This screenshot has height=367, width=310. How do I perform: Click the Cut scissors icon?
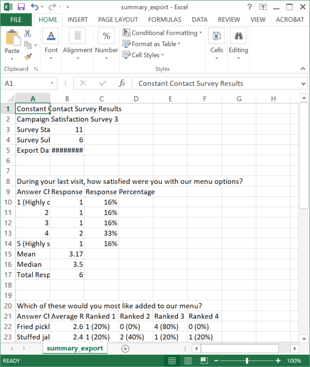click(27, 33)
